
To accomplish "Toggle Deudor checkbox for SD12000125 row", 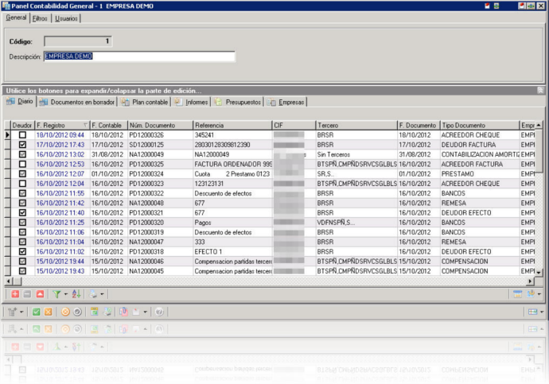I will coord(22,145).
